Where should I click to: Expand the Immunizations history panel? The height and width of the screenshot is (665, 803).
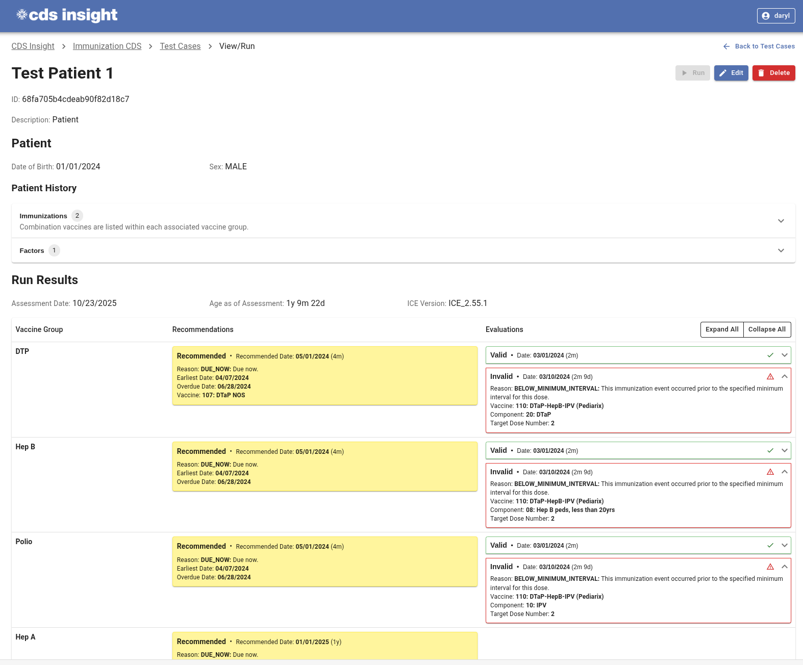point(781,221)
